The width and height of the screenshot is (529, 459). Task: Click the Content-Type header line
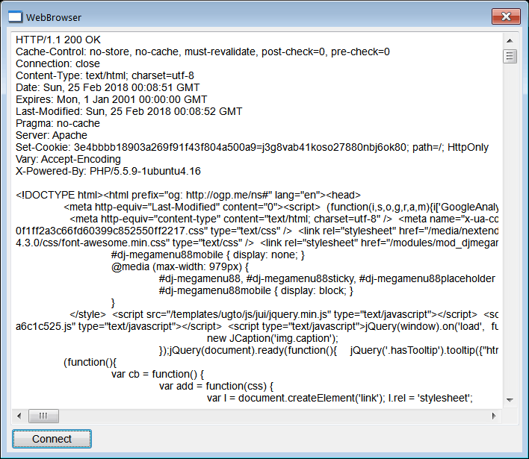click(105, 75)
